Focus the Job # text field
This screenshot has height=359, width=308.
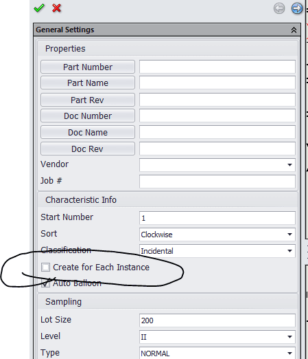tap(217, 182)
